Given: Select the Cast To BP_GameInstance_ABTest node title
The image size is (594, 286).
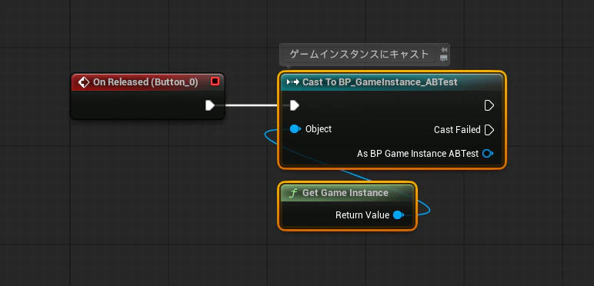Looking at the screenshot, I should [x=379, y=82].
